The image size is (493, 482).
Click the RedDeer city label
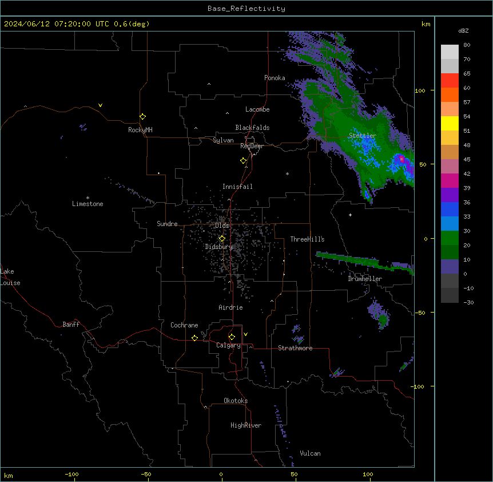pyautogui.click(x=252, y=146)
